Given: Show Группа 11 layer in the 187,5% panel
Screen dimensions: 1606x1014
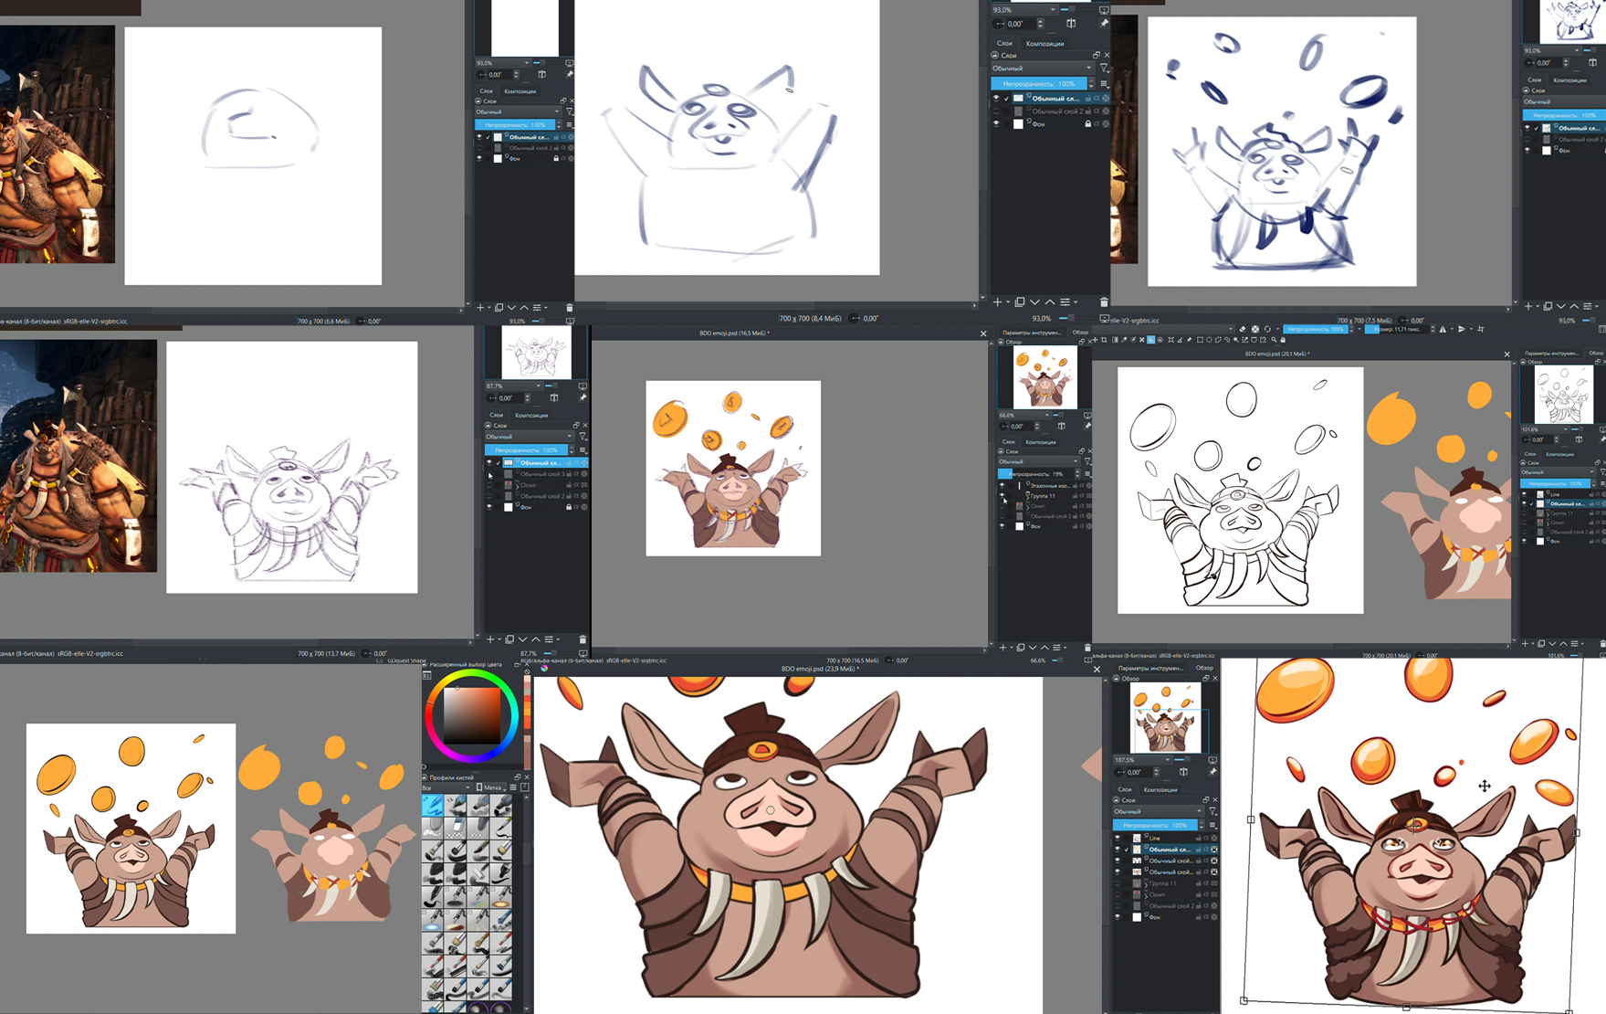Looking at the screenshot, I should point(1117,882).
